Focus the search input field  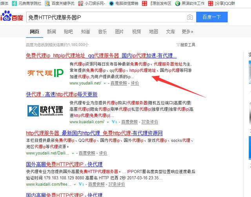pos(111,17)
